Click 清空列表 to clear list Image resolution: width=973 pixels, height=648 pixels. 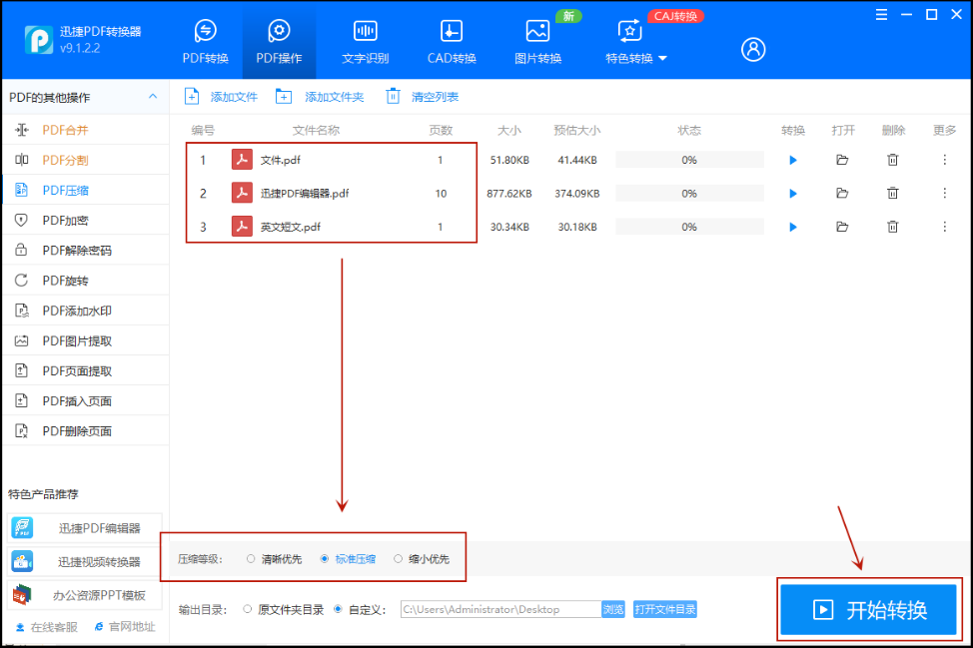[422, 97]
